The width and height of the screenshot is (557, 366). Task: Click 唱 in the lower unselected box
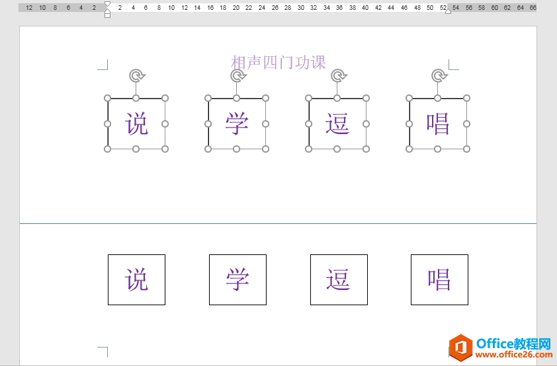point(439,279)
